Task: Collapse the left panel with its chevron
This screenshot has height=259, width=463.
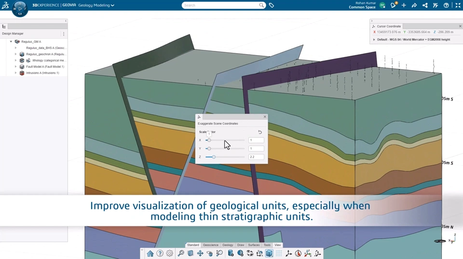Action: pos(66,21)
